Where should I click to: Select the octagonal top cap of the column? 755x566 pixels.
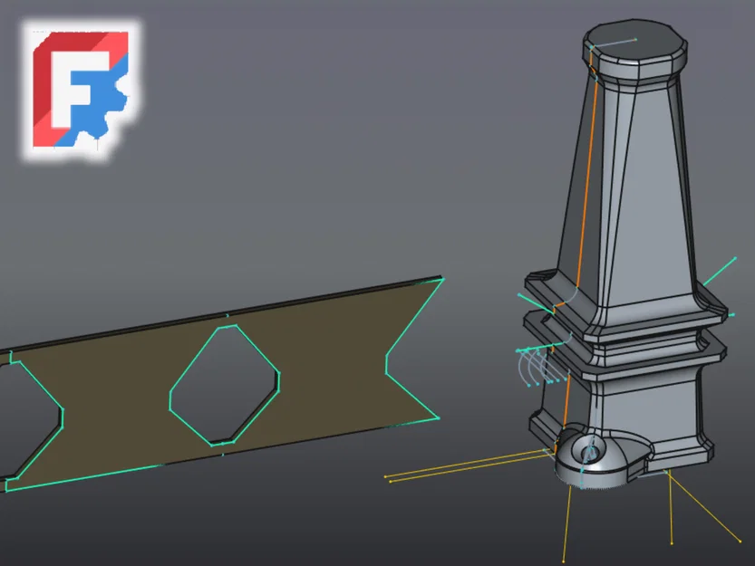(x=635, y=48)
